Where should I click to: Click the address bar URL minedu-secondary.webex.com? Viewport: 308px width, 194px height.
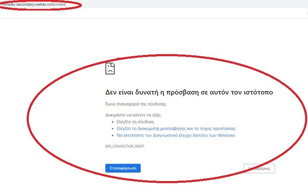point(34,4)
